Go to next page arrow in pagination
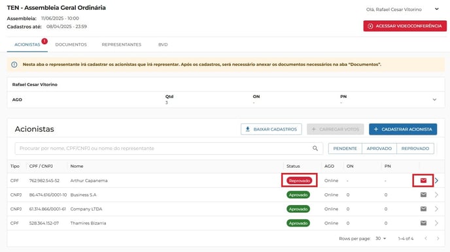 click(438, 238)
